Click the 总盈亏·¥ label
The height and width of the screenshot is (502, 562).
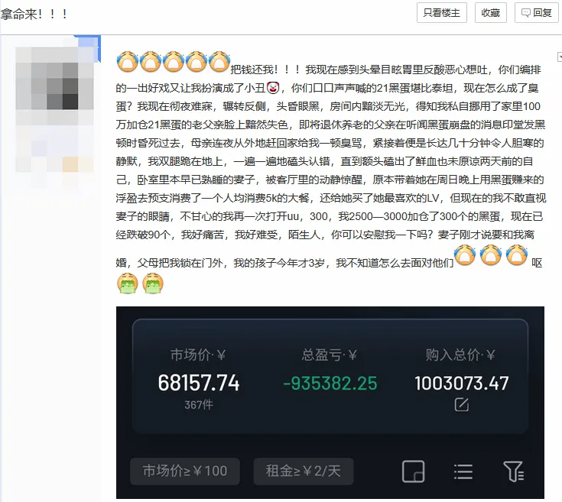pyautogui.click(x=329, y=355)
